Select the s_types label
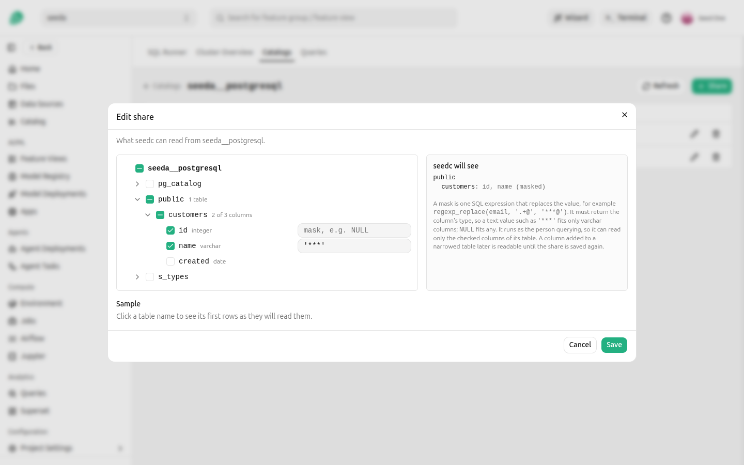The height and width of the screenshot is (465, 744). 173,277
